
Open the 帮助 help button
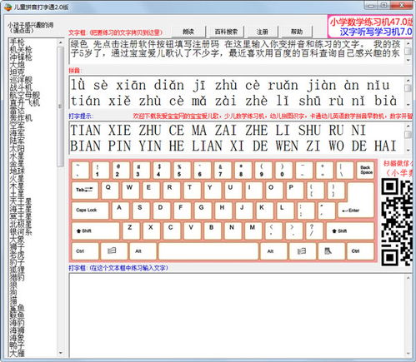(297, 32)
